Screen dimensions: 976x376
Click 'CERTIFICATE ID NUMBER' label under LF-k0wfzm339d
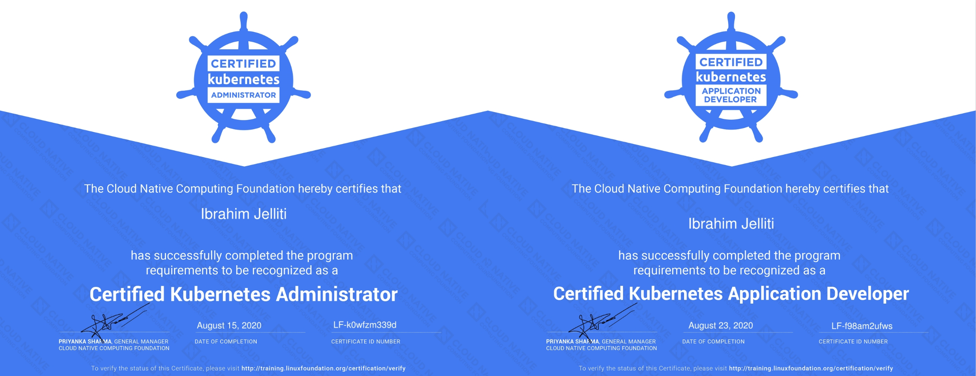point(366,341)
